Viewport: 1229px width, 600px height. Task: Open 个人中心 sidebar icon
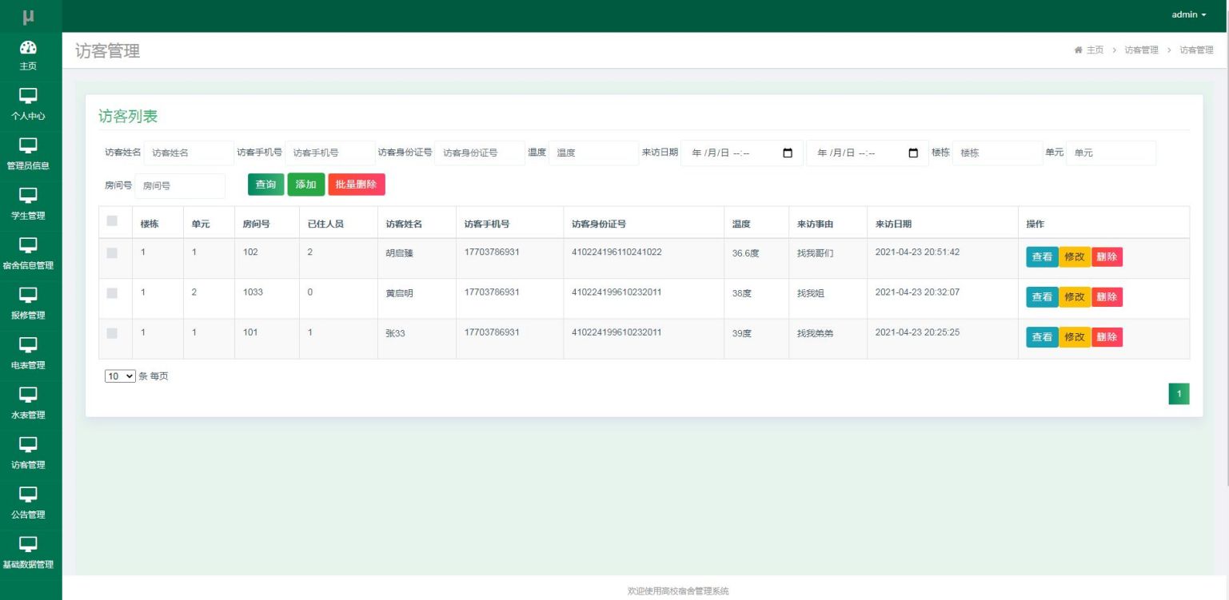point(28,96)
